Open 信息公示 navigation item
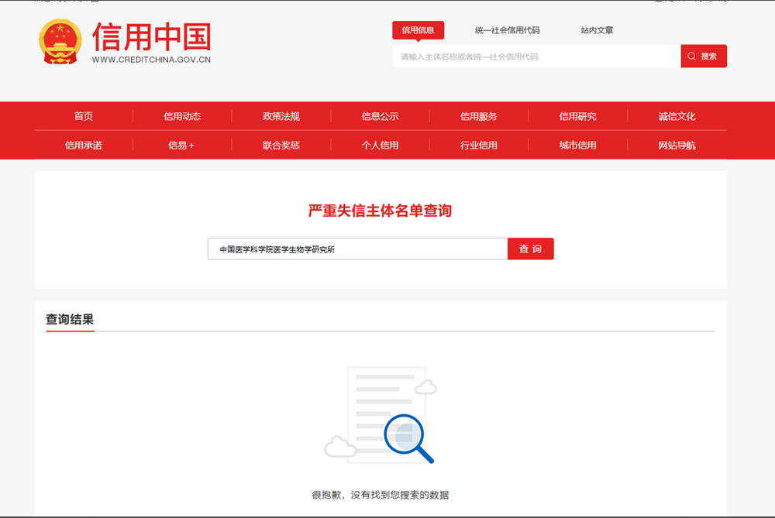 pos(380,116)
